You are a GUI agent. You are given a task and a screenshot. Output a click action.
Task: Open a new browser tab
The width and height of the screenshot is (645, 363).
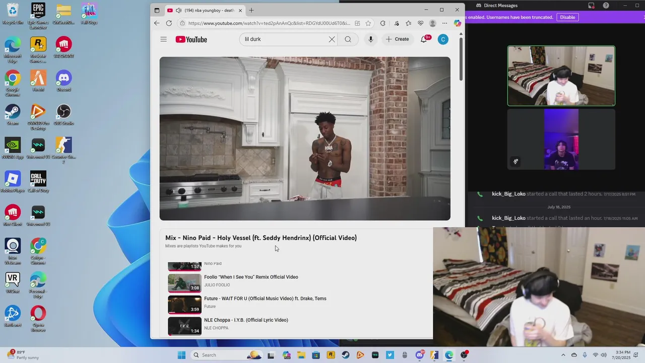[x=251, y=10]
